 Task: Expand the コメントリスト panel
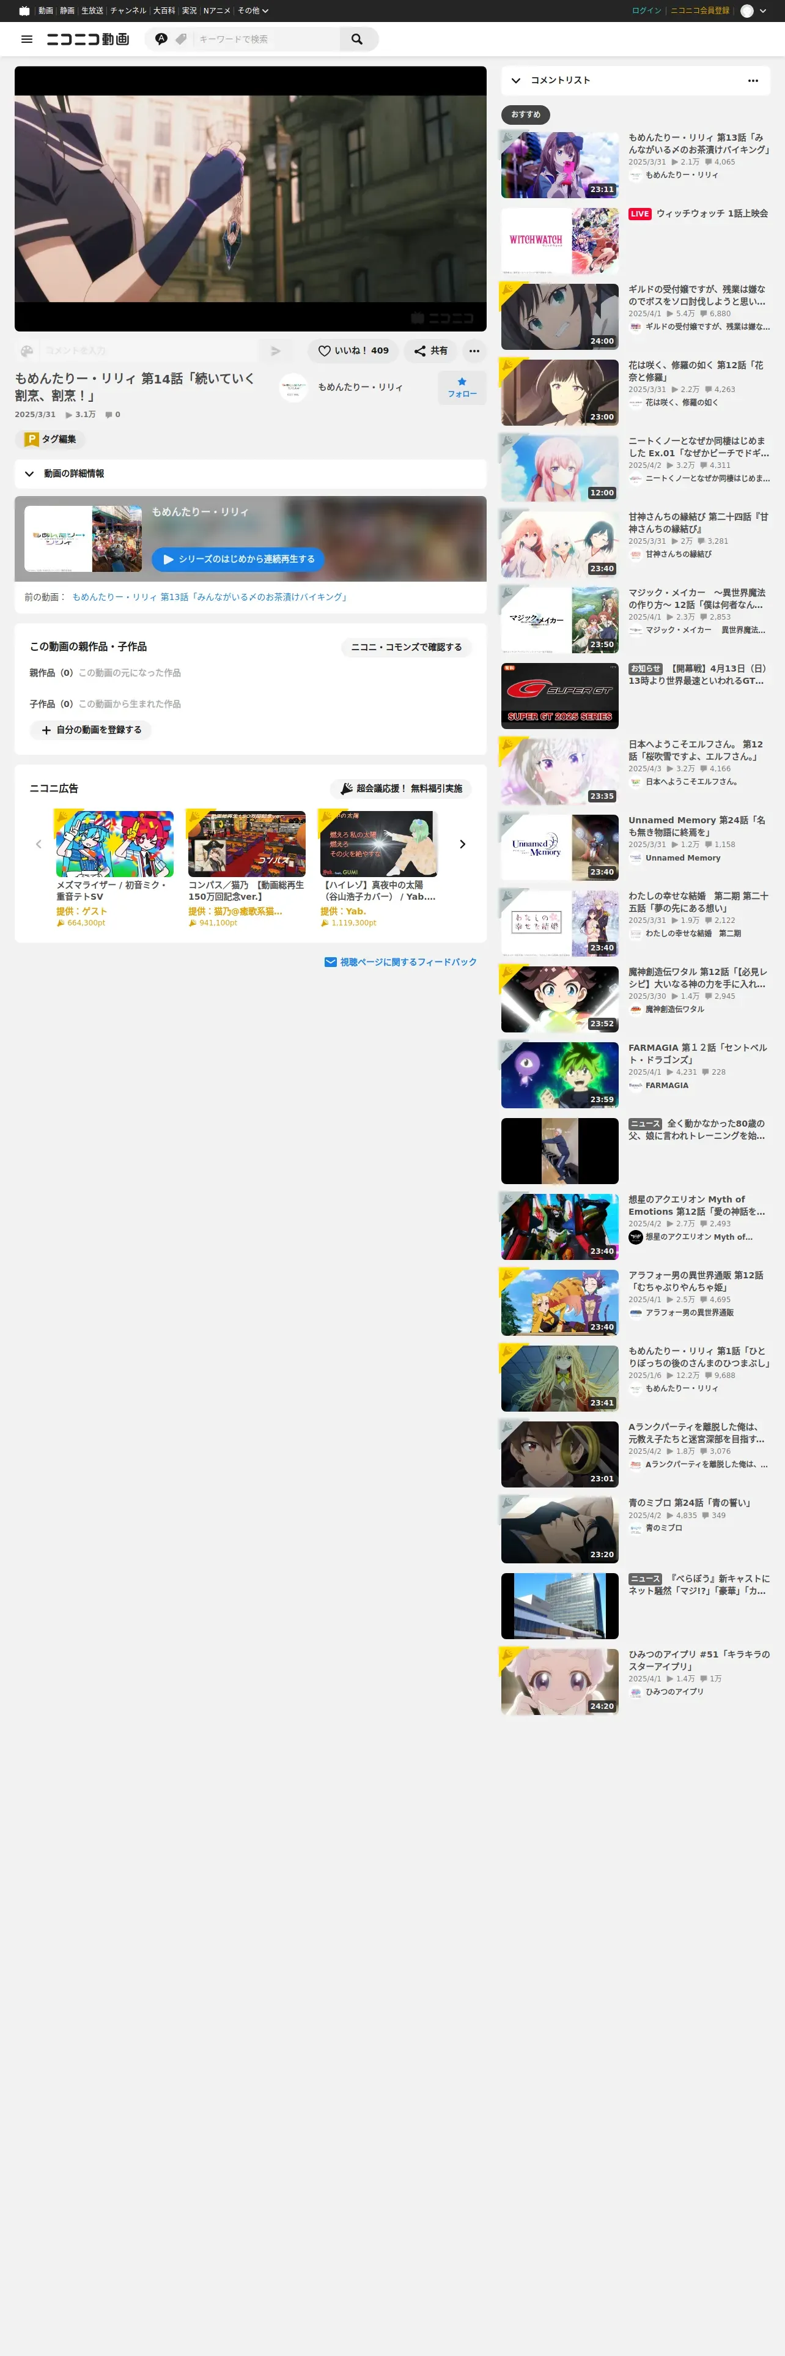pyautogui.click(x=517, y=81)
